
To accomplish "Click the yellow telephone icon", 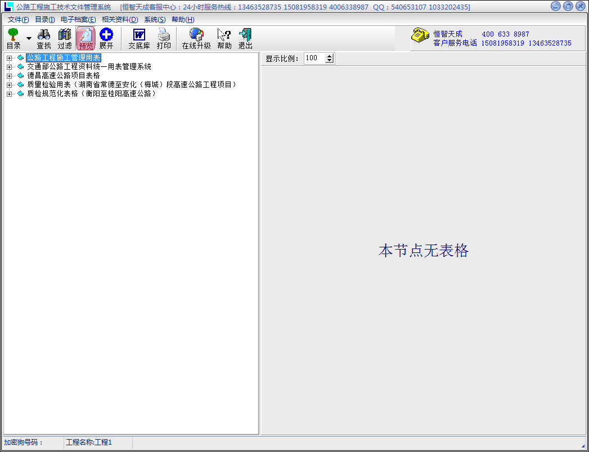I will 420,34.
